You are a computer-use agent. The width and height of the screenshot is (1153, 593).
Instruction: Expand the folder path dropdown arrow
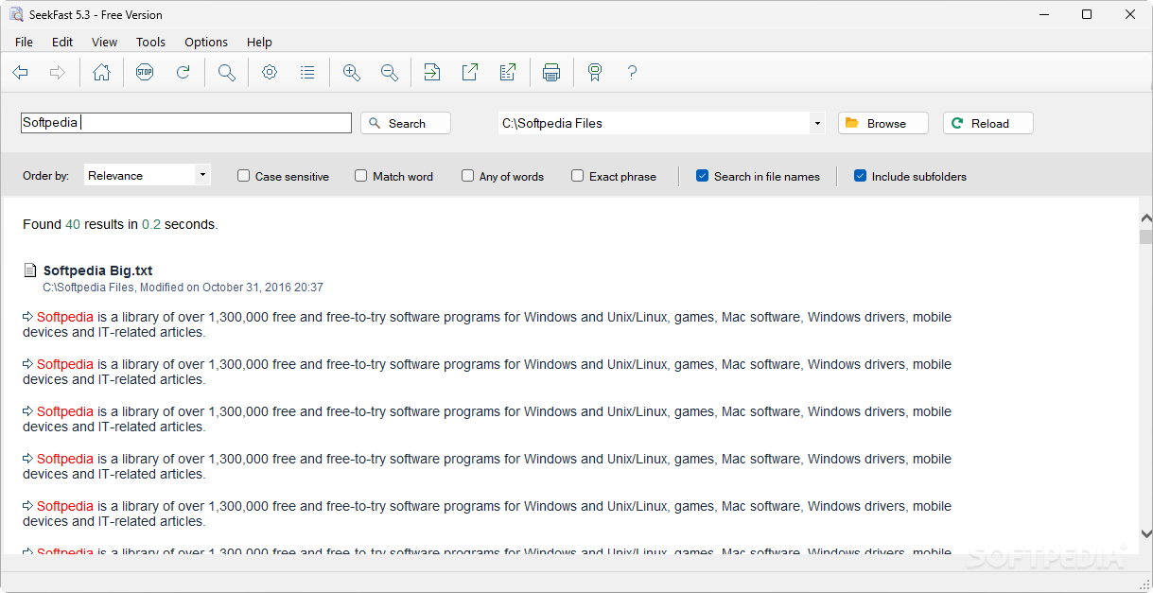(x=817, y=123)
